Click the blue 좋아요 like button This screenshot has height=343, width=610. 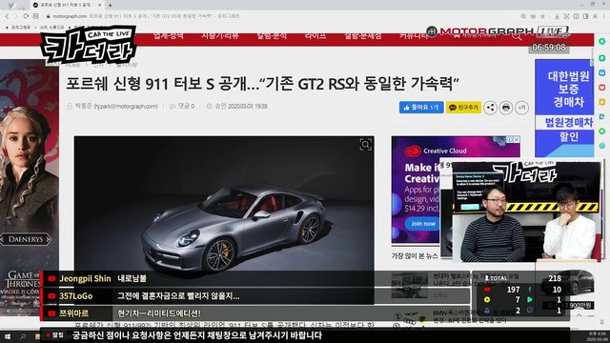[421, 108]
